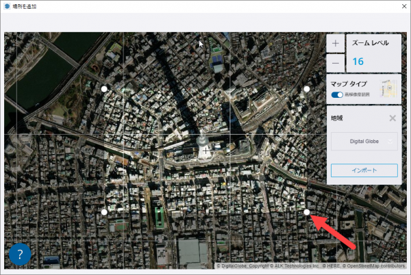Click the app icon in title bar
Viewport: 411px width, 275px height.
coord(7,5)
